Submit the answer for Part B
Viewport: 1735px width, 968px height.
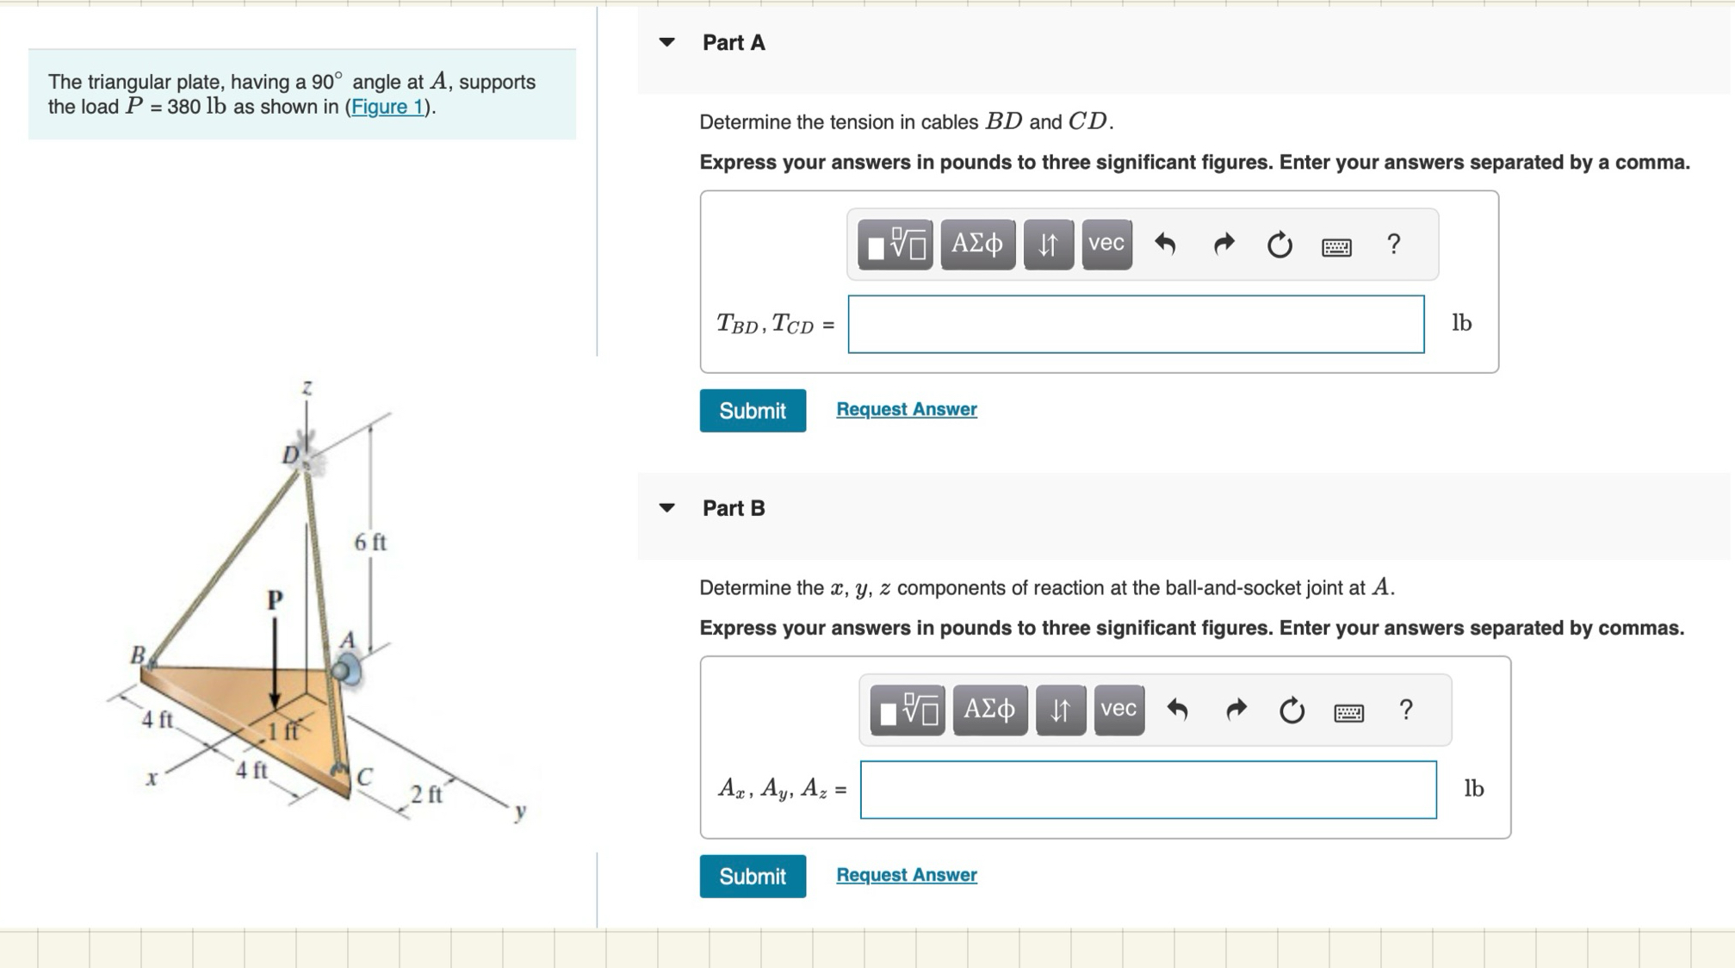click(752, 876)
